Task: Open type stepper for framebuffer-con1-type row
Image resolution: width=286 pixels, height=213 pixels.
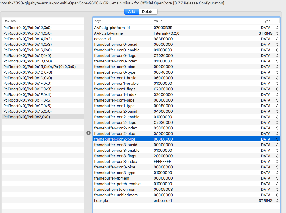Action: (277, 106)
